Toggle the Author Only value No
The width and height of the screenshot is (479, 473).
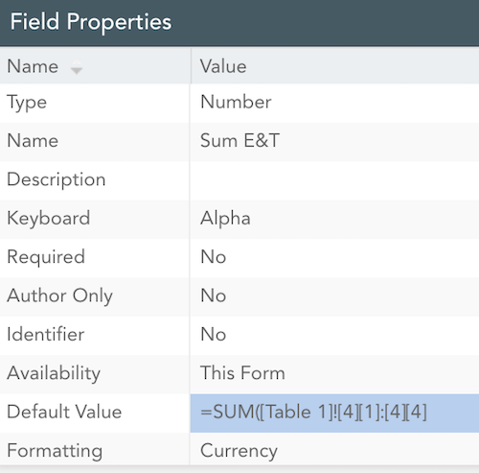click(x=214, y=296)
